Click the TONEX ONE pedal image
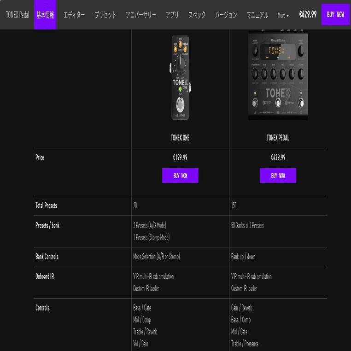351x351 pixels. tap(180, 77)
